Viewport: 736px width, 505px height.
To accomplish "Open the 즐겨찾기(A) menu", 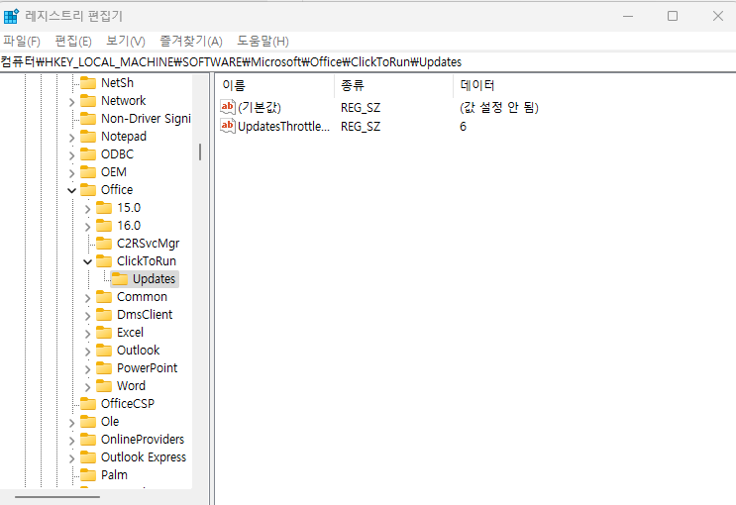I will [191, 42].
